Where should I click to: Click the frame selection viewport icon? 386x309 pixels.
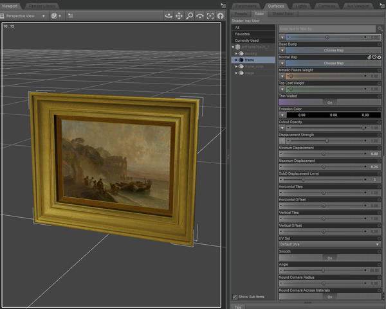coord(210,16)
